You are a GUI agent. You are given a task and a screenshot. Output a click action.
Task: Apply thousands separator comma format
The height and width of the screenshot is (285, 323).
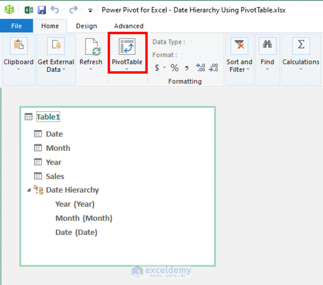point(187,68)
